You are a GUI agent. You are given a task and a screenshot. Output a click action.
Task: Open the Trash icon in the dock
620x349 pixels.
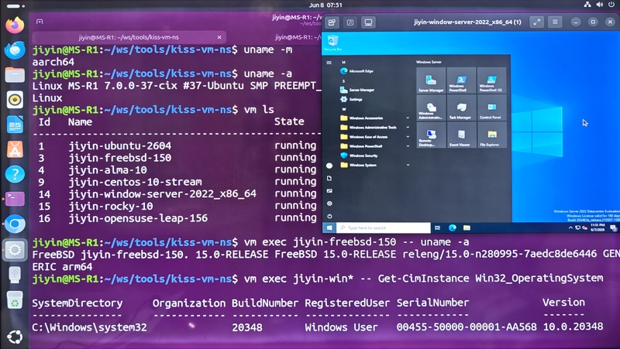tap(15, 300)
